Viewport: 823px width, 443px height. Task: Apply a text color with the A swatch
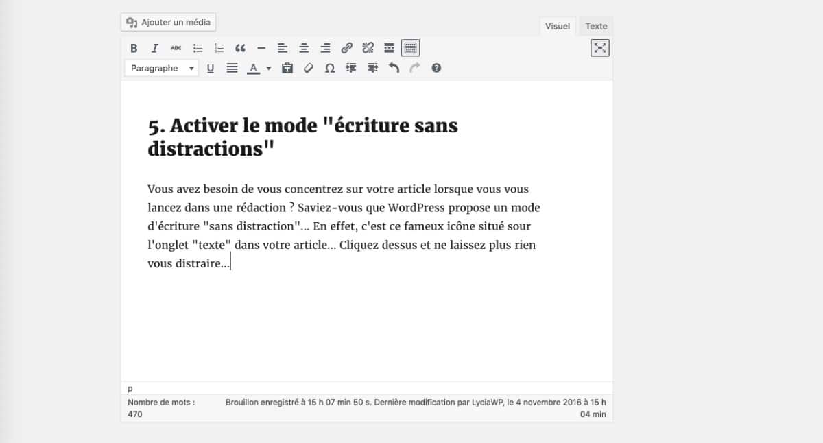pos(254,68)
